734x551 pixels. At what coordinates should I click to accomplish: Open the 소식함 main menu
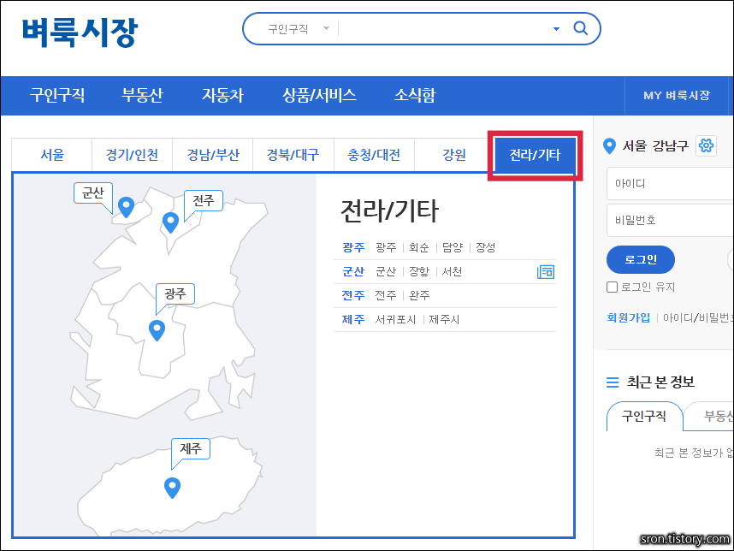pos(415,95)
